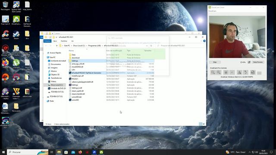The image size is (276, 155).
Task: Click DroidCam rotate video icon
Action: pos(245,72)
